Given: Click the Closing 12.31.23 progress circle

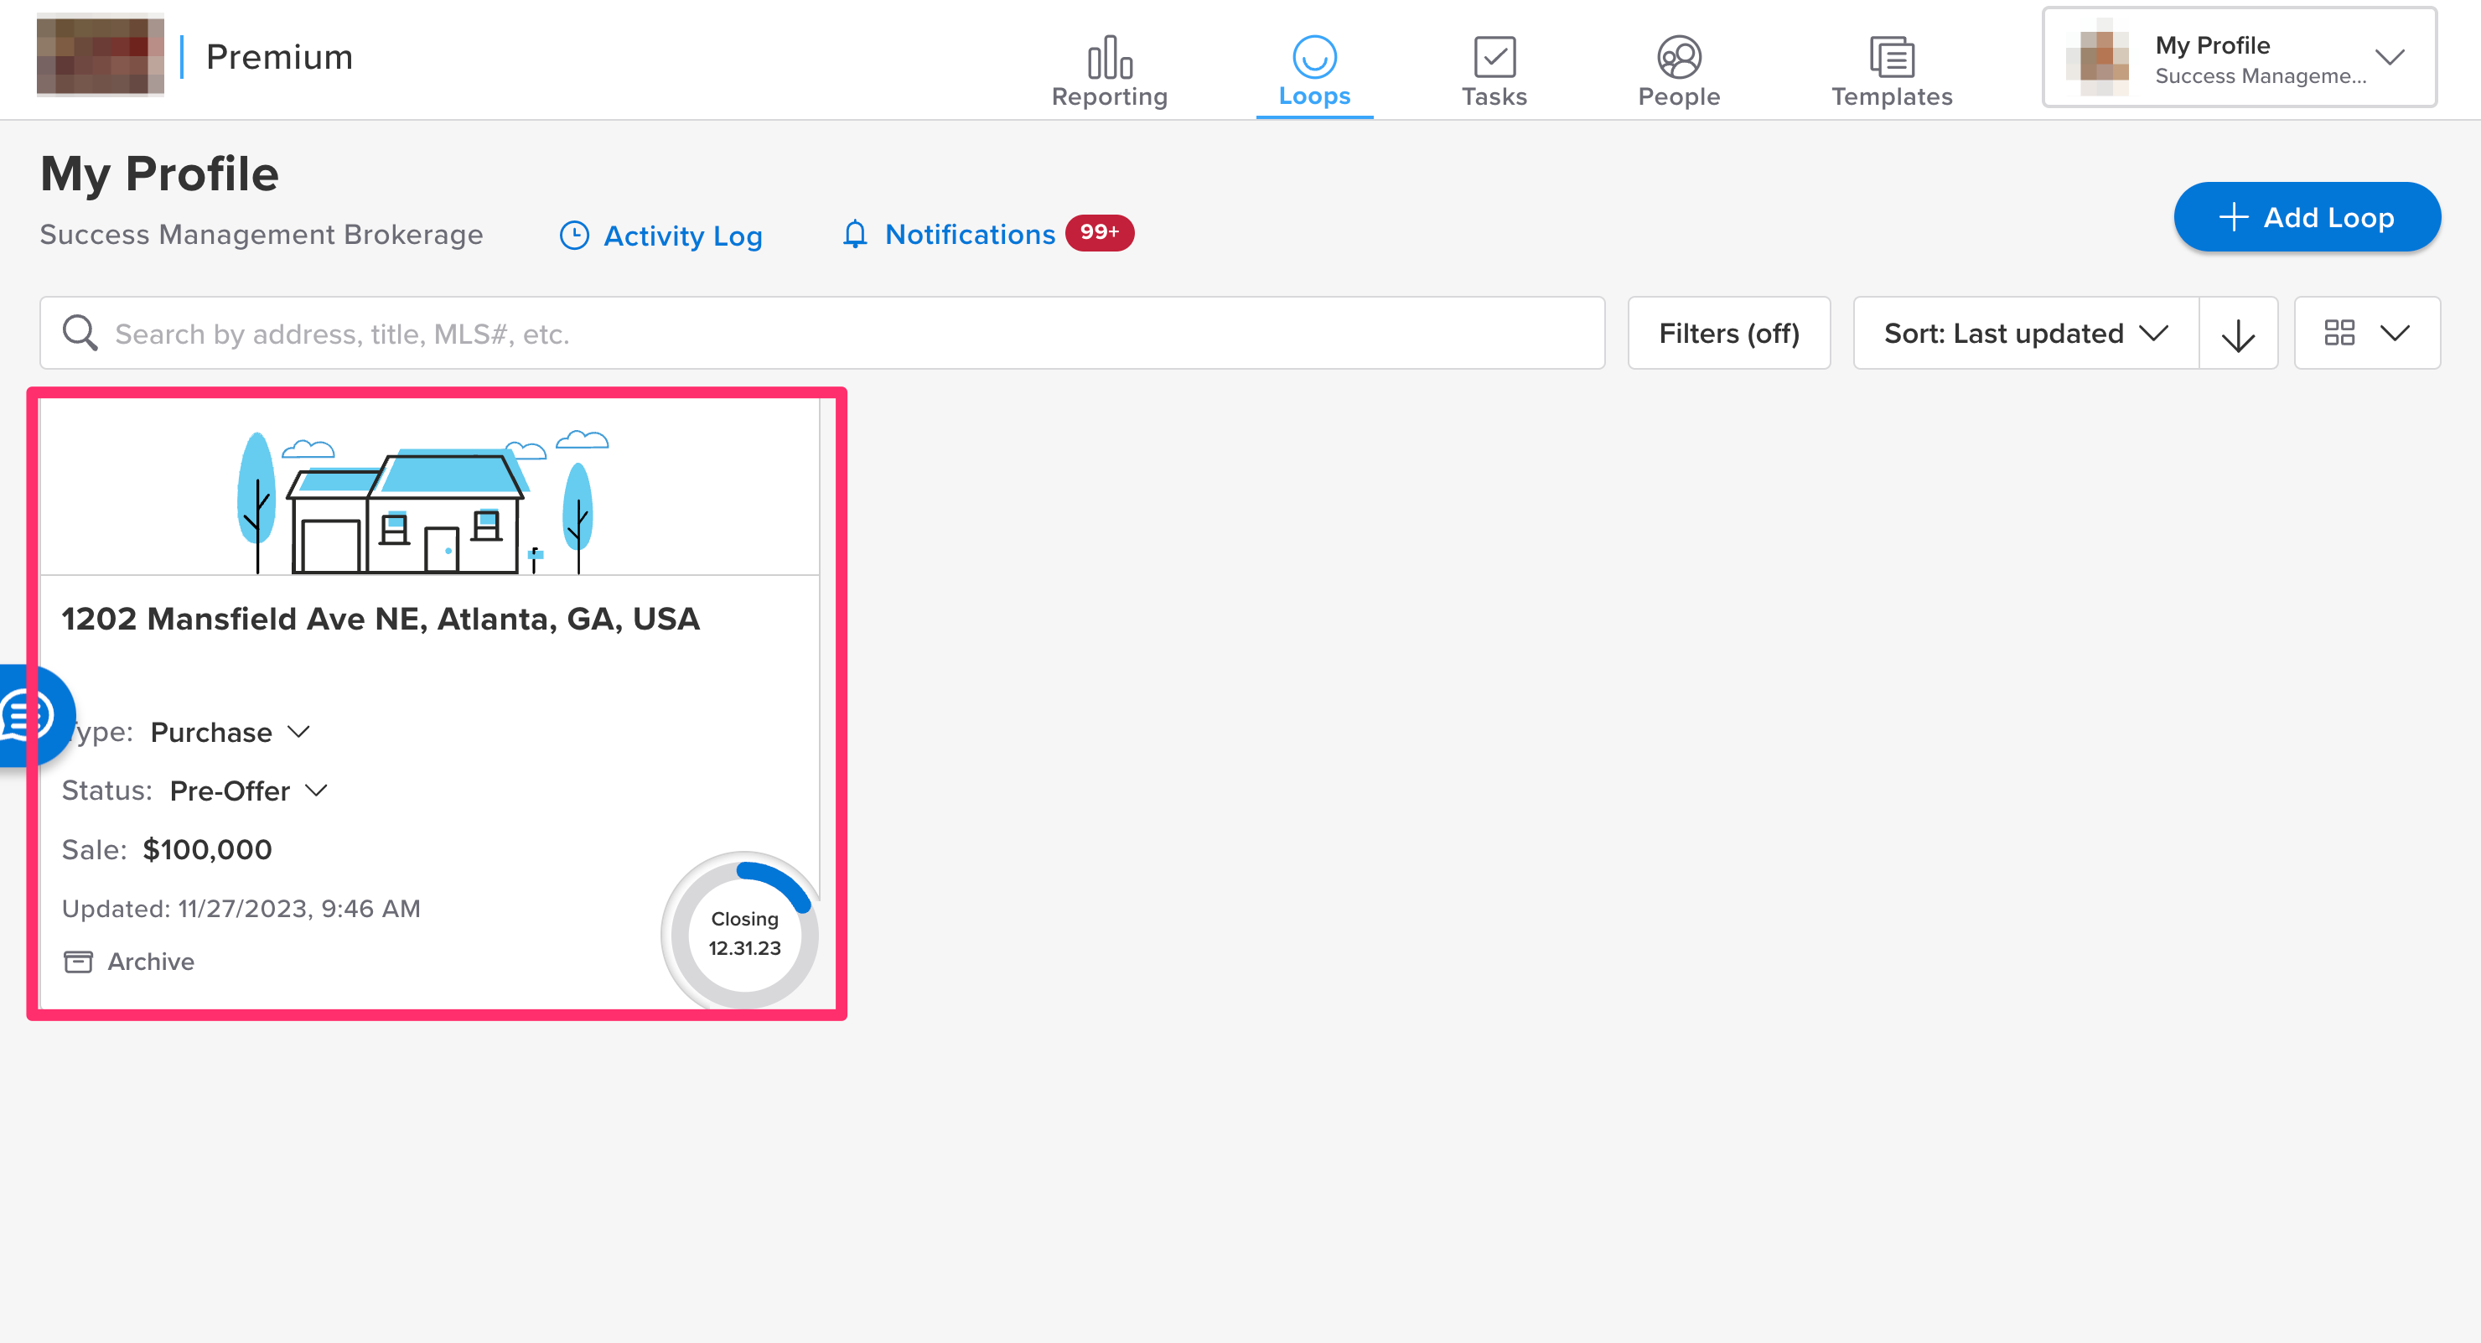Looking at the screenshot, I should pyautogui.click(x=743, y=932).
